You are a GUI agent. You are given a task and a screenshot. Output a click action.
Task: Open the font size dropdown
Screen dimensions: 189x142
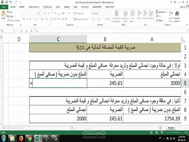pyautogui.click(x=43, y=13)
